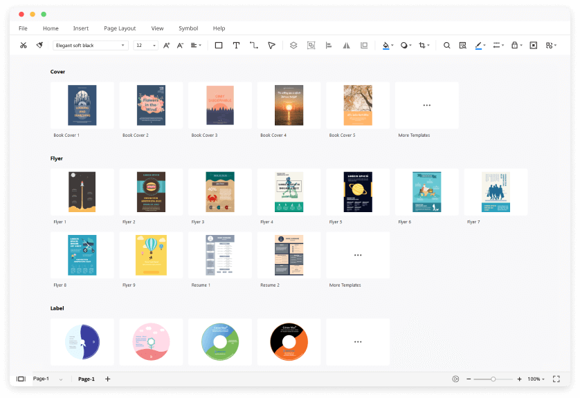The width and height of the screenshot is (580, 398).
Task: Select the Book Cover 4 sunset thumbnail
Action: click(289, 106)
